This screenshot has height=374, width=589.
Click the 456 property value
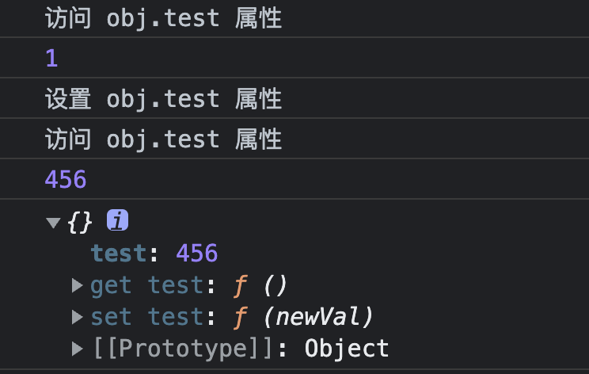coord(197,253)
